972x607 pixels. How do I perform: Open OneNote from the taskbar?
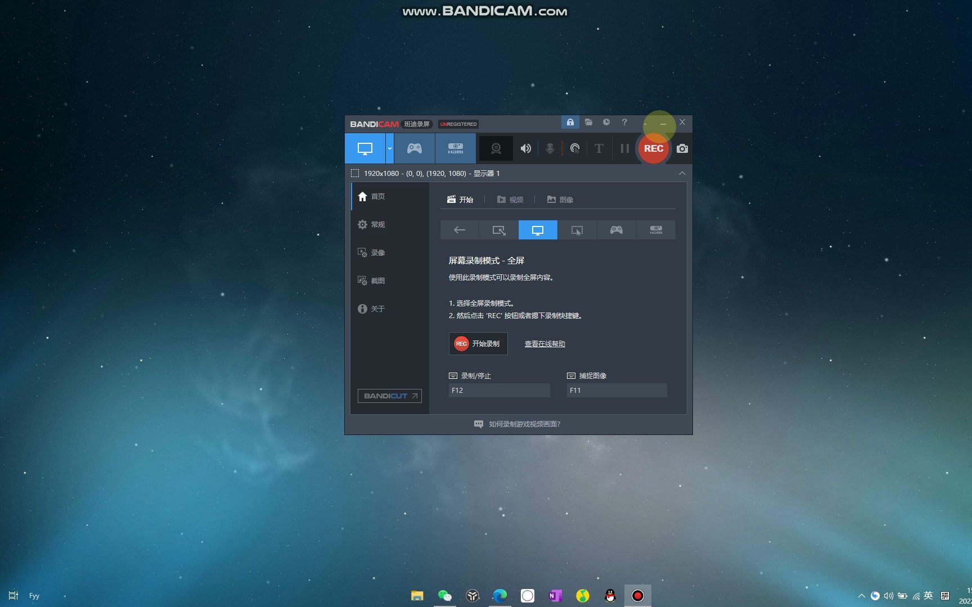[x=555, y=596]
